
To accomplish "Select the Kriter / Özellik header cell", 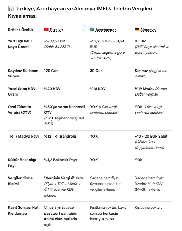I will [20, 30].
